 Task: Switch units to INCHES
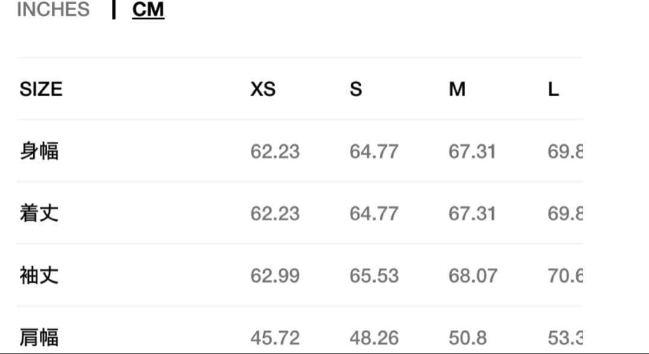[x=53, y=10]
